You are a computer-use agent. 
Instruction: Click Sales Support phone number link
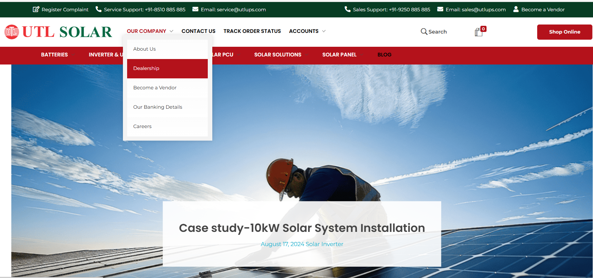(391, 10)
